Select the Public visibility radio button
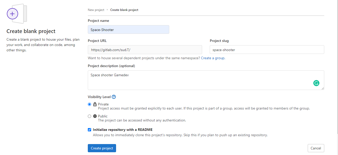The width and height of the screenshot is (338, 155). coord(89,116)
